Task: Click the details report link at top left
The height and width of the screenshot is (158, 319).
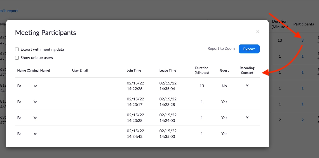Action: 9,11
